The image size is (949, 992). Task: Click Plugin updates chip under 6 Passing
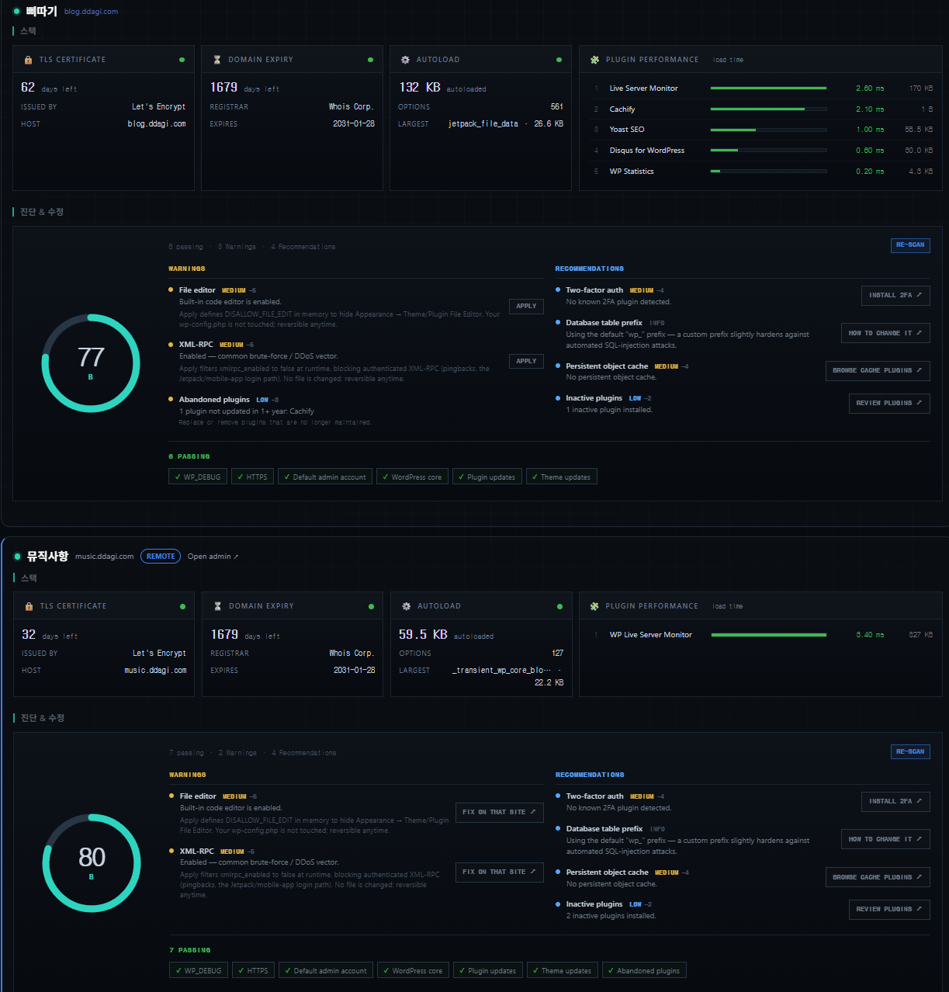(487, 477)
